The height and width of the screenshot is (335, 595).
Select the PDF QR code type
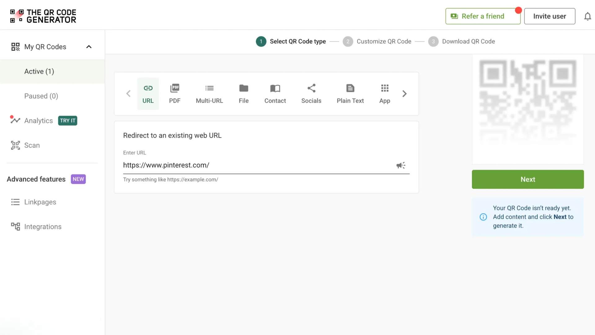click(x=174, y=94)
